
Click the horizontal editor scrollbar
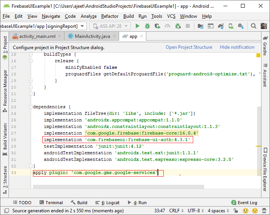pyautogui.click(x=118, y=187)
